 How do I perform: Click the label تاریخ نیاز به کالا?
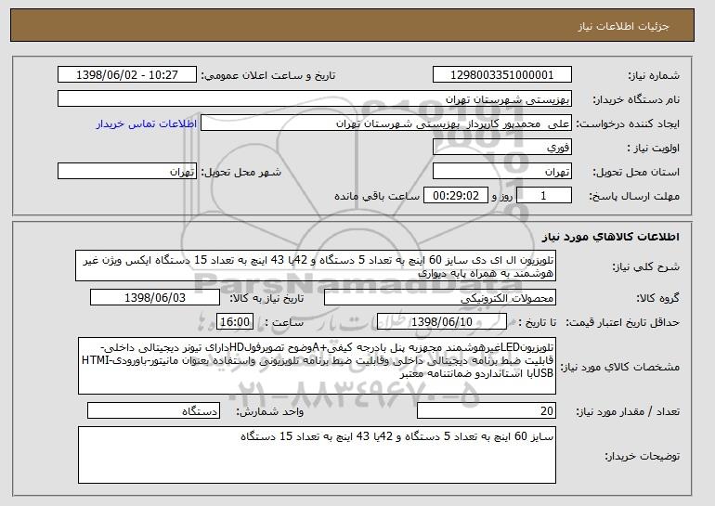(266, 298)
